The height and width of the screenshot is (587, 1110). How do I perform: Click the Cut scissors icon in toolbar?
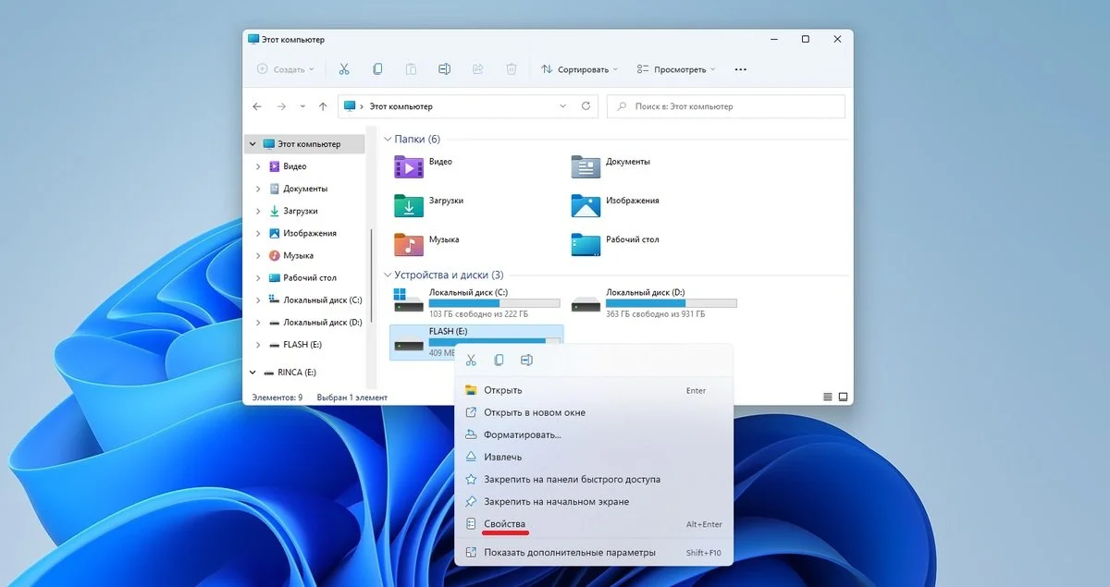click(x=344, y=69)
